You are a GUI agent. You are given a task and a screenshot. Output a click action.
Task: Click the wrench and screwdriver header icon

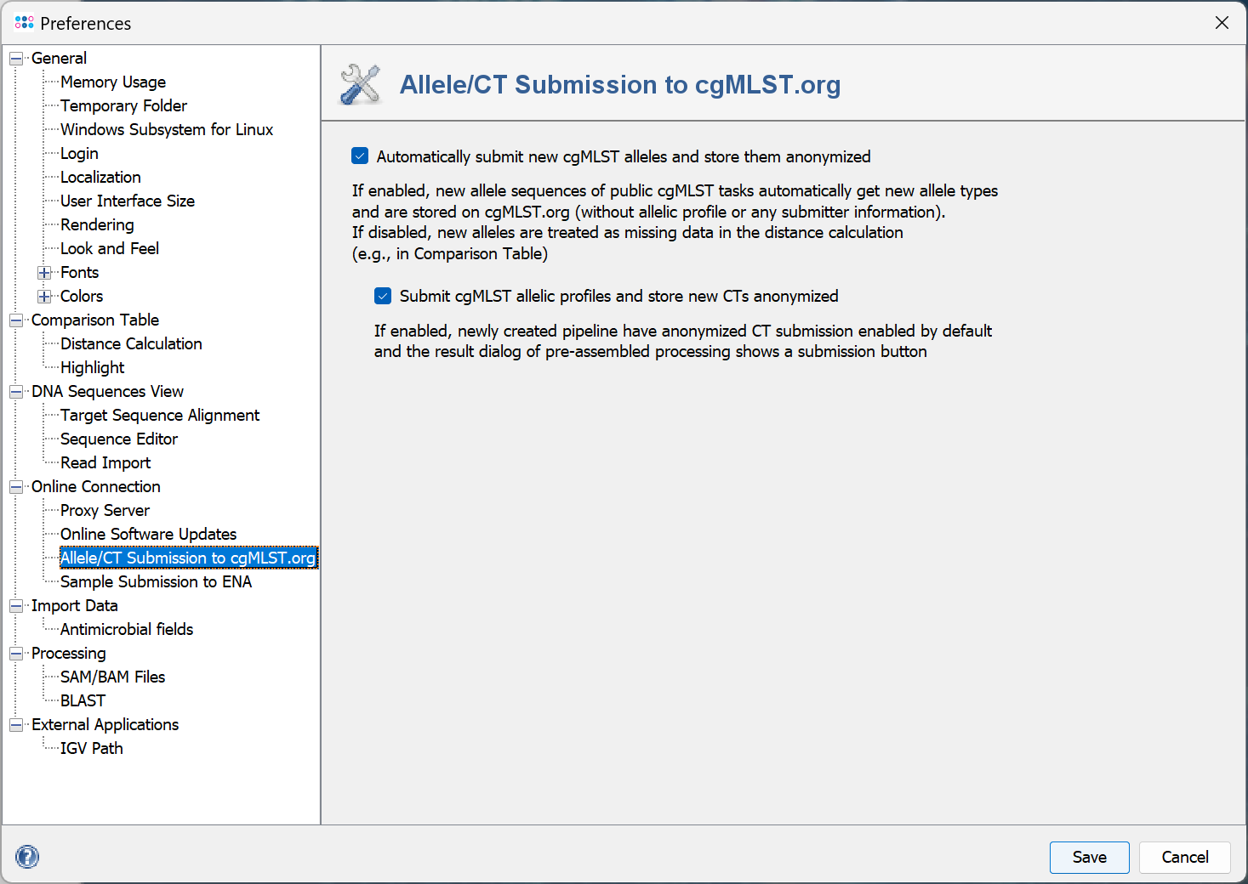pos(361,85)
